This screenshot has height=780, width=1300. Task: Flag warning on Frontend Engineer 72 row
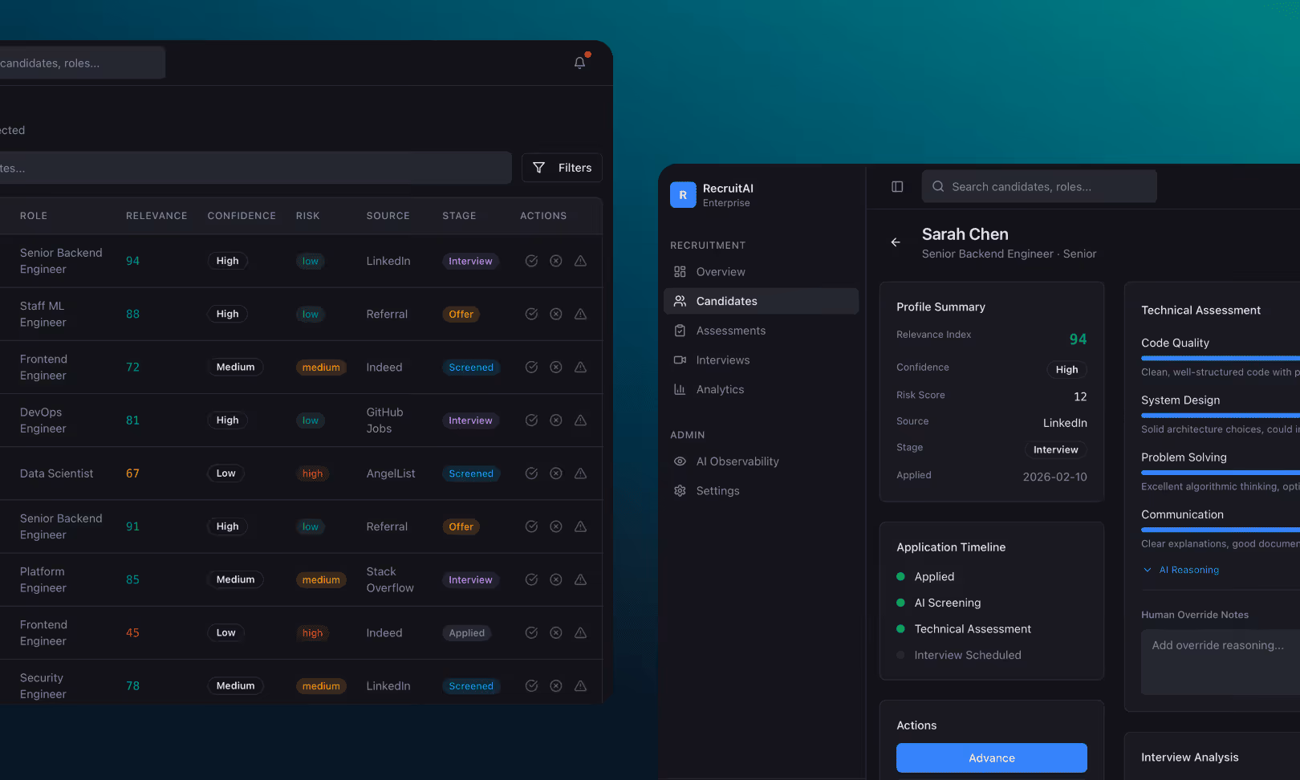[x=580, y=367]
